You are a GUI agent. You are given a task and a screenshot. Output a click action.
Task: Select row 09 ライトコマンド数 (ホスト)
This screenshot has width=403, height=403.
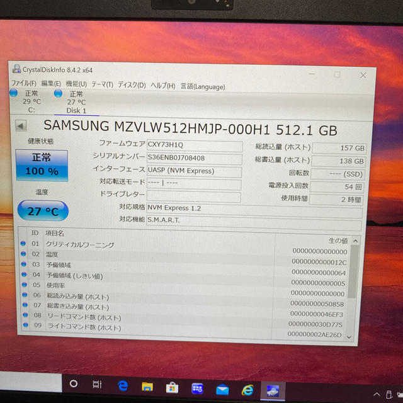(x=184, y=329)
